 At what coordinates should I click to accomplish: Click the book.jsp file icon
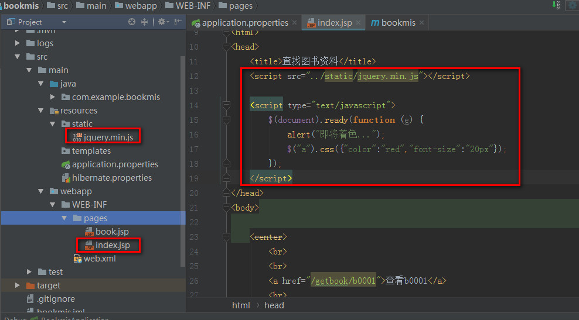pos(89,232)
